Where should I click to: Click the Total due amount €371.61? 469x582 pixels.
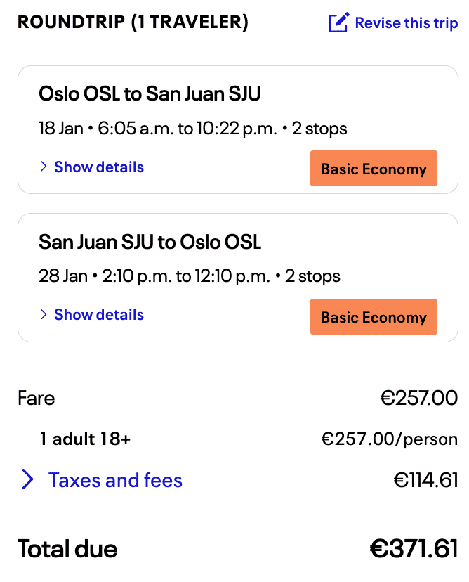pyautogui.click(x=414, y=549)
